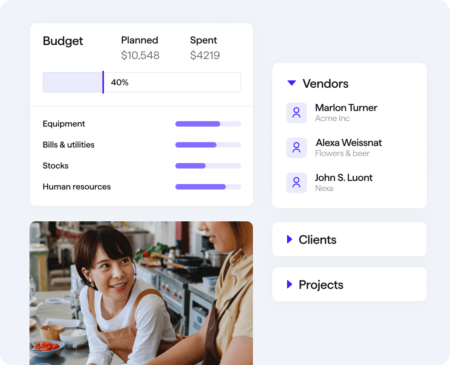Image resolution: width=450 pixels, height=365 pixels.
Task: Click John S. Luont's avatar icon
Action: coord(296,182)
